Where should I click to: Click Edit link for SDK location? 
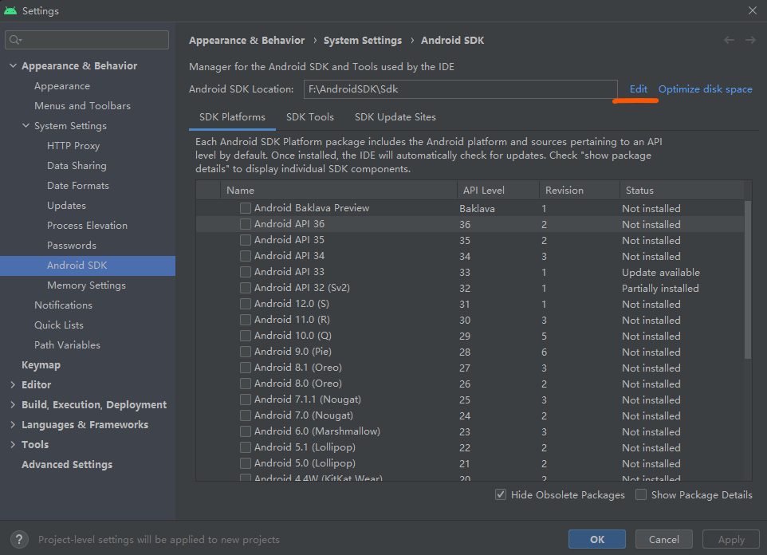(639, 89)
